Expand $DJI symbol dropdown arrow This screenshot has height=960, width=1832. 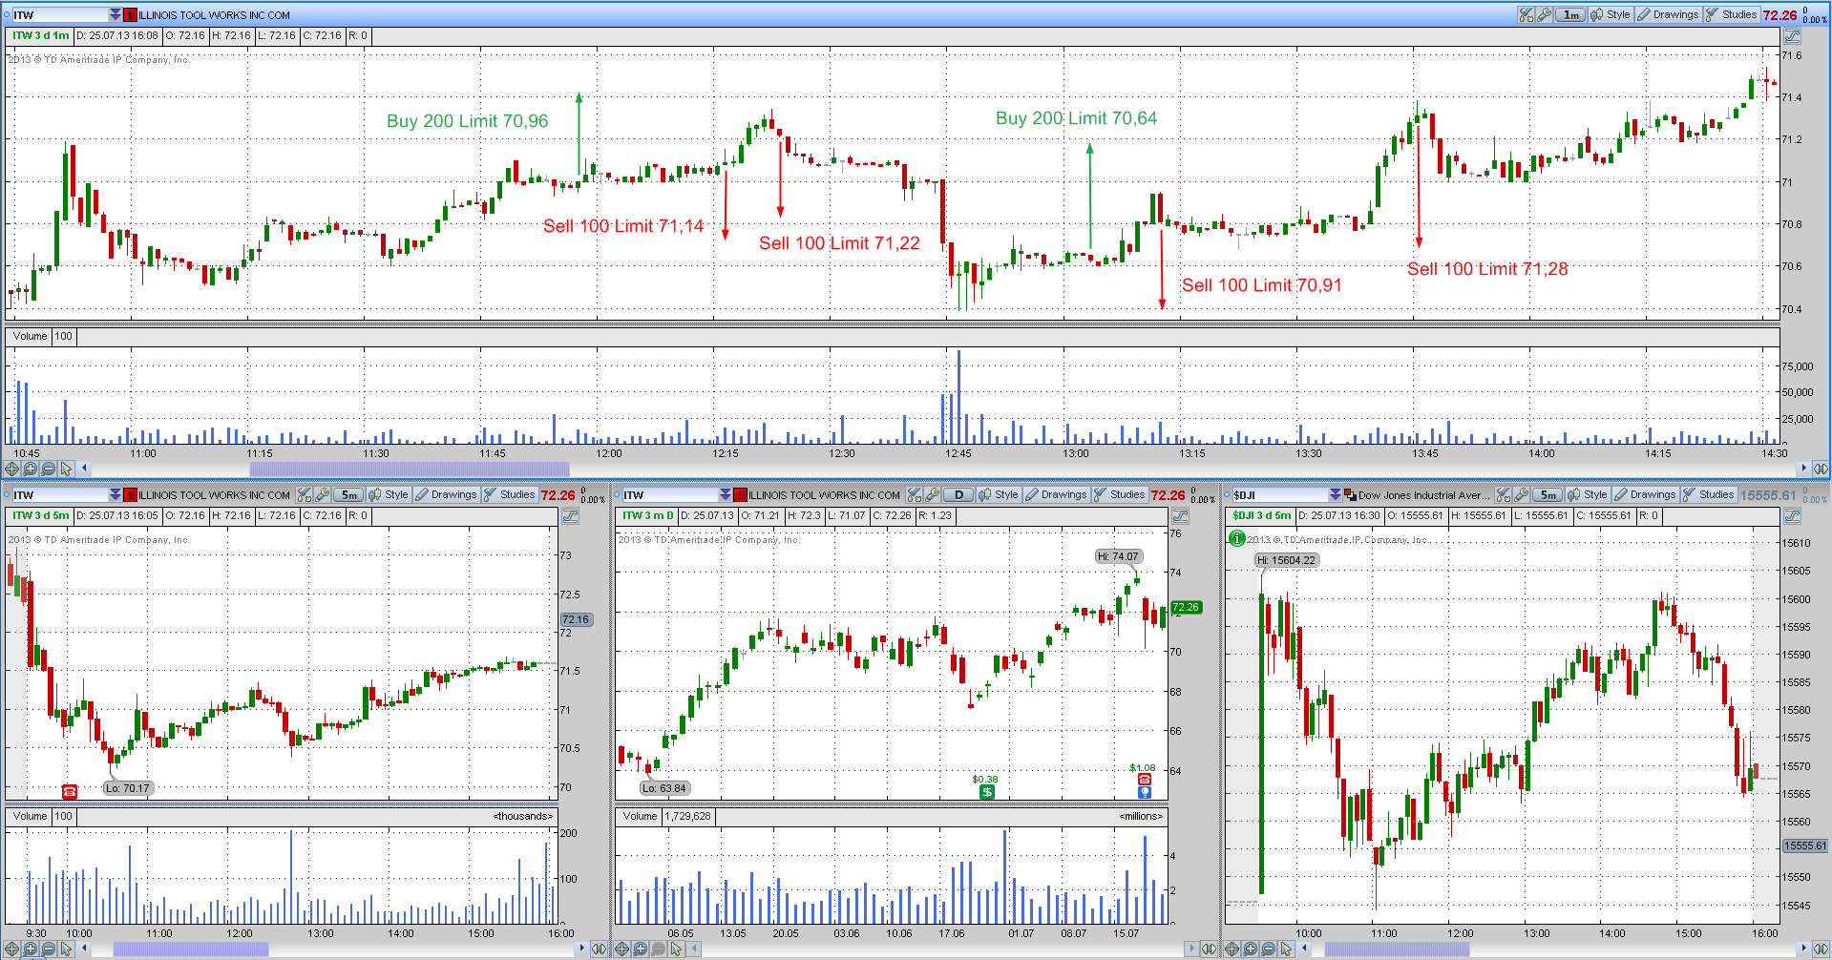(1335, 494)
